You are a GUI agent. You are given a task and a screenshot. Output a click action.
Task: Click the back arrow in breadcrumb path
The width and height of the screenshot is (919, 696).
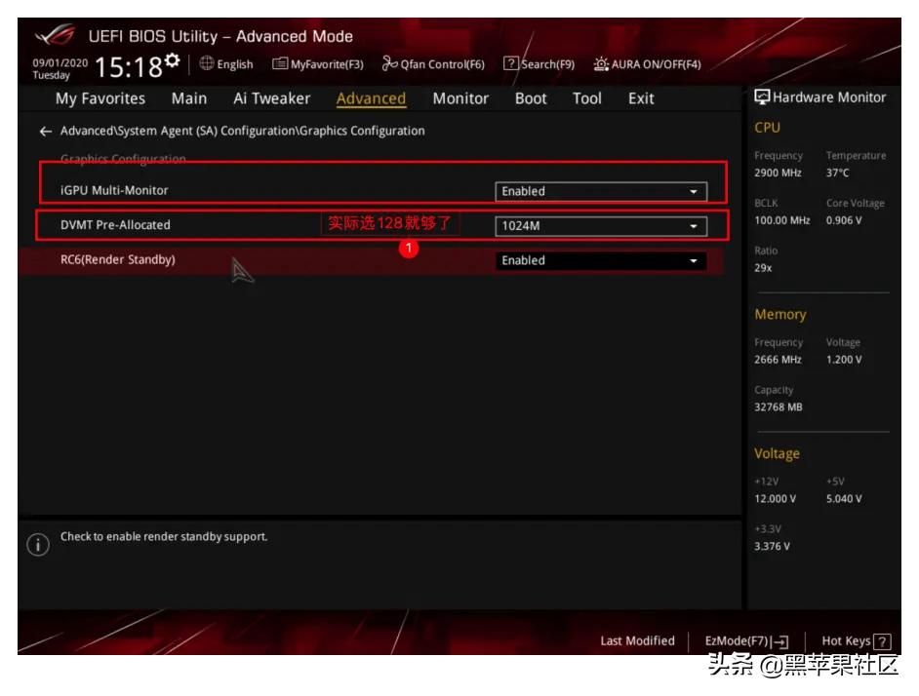pos(46,132)
